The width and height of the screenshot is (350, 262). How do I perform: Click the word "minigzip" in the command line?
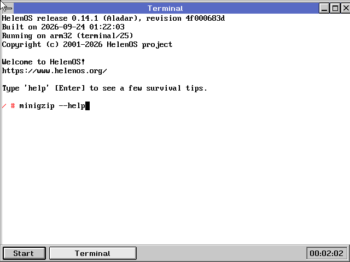click(37, 106)
